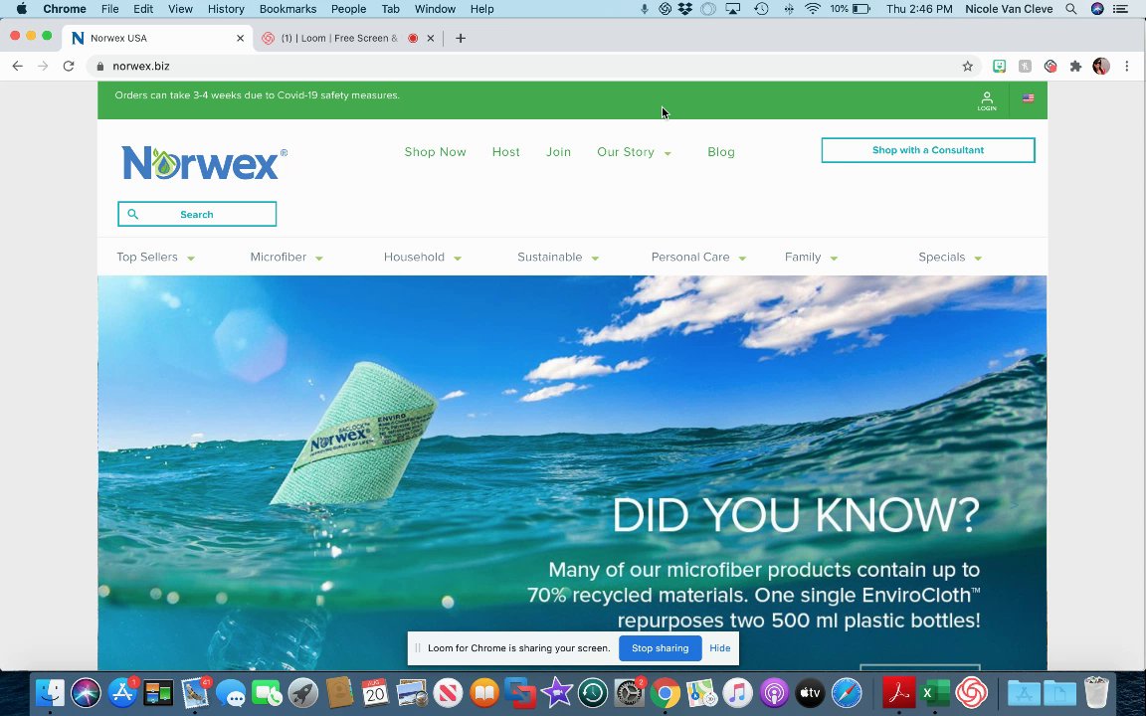Launch Siri from the dock
This screenshot has height=716, width=1146.
coord(86,692)
